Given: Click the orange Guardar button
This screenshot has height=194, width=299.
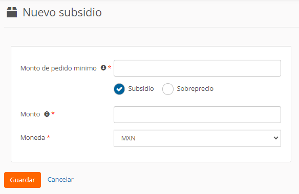Looking at the screenshot, I should click(23, 180).
